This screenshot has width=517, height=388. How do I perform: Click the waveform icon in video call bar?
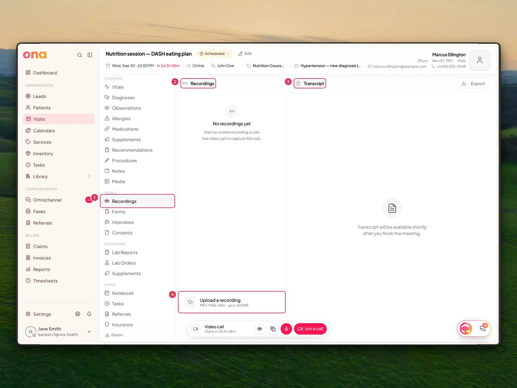[x=260, y=329]
